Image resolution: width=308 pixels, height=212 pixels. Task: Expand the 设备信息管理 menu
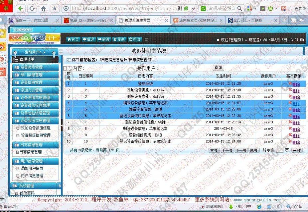tap(35, 82)
